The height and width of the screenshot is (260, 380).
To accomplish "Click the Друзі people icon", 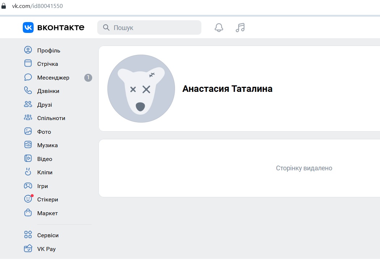I will 28,105.
